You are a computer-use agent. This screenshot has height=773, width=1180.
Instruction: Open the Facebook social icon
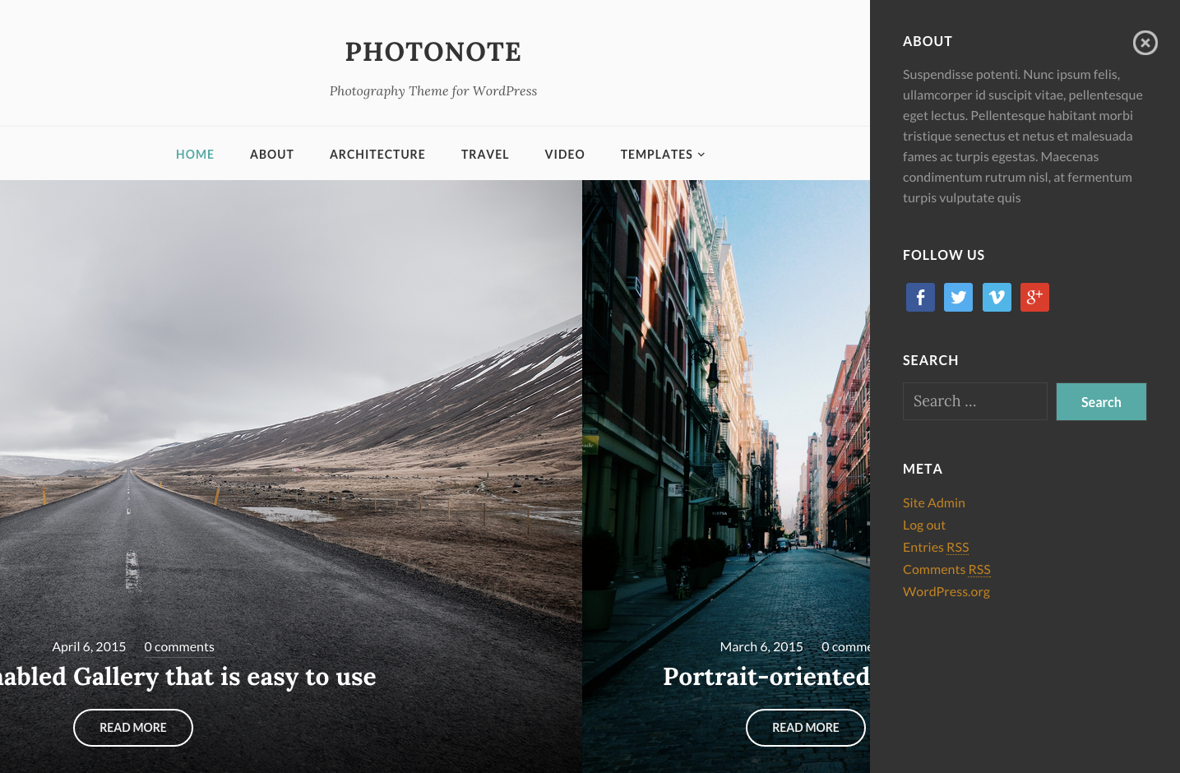coord(920,297)
